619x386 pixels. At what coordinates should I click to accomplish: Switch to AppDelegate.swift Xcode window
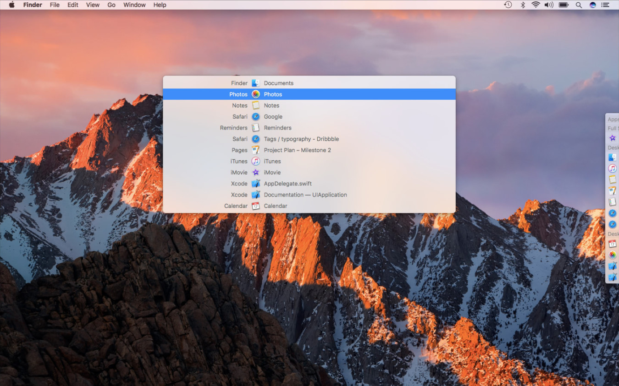[x=309, y=184]
